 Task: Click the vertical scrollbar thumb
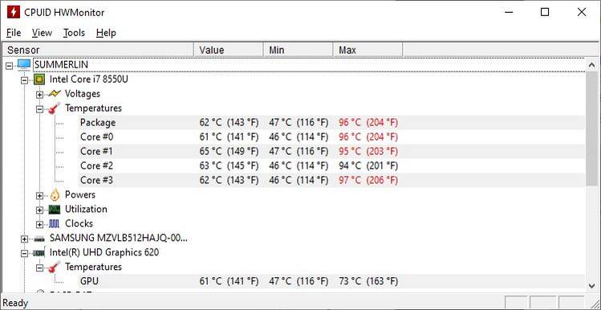592,129
